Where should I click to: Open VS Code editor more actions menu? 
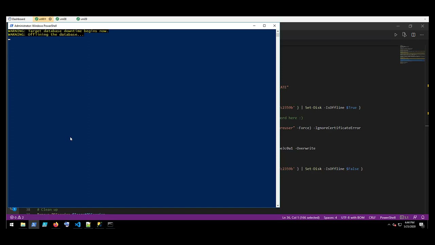(x=422, y=35)
